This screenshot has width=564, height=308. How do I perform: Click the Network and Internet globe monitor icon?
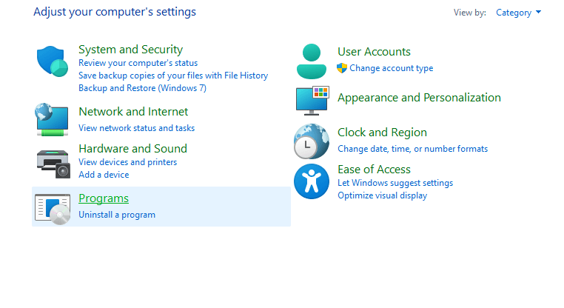pos(52,119)
